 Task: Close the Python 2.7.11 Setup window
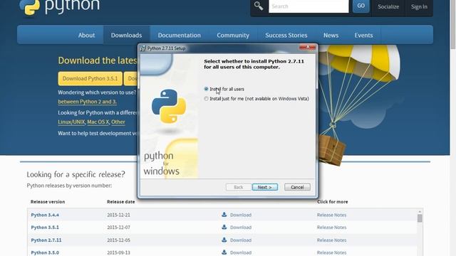308,47
